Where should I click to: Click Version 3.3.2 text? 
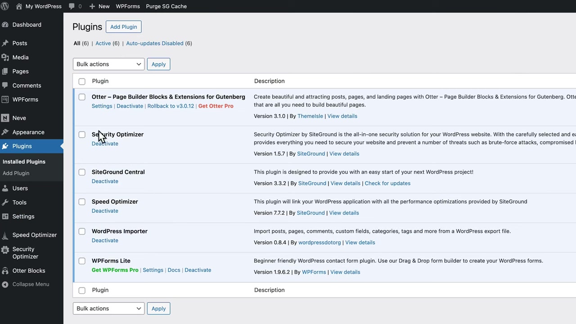(270, 183)
